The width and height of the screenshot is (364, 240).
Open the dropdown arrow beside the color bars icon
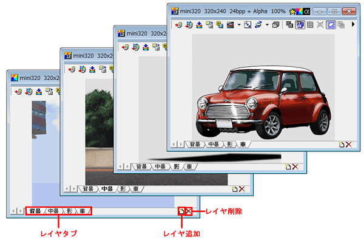tap(239, 25)
